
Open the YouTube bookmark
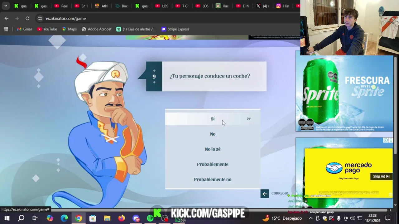(47, 29)
